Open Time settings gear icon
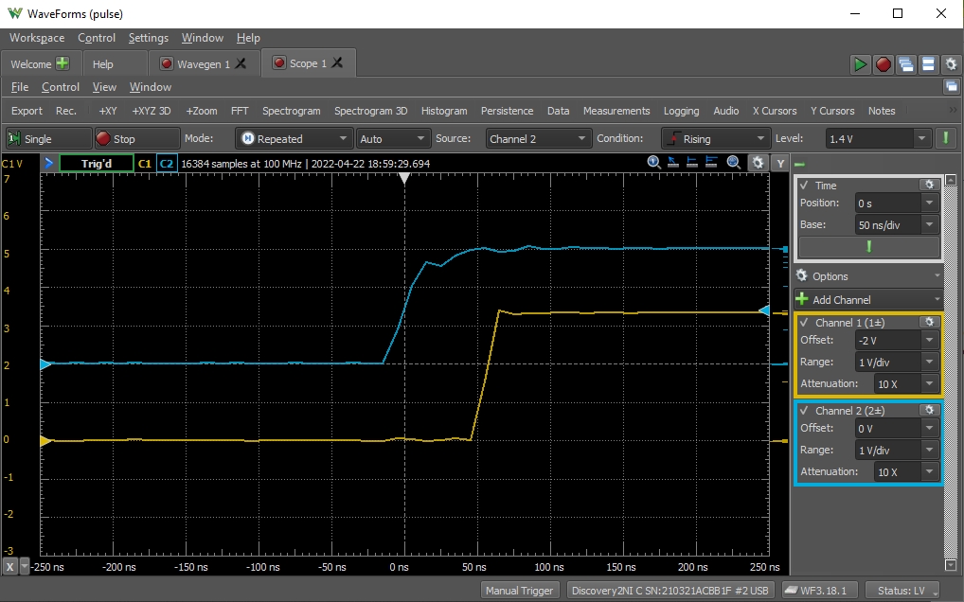The image size is (964, 602). click(x=929, y=185)
